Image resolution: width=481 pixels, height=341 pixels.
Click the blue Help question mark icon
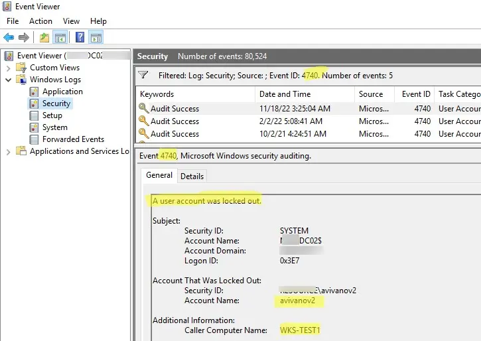(80, 37)
